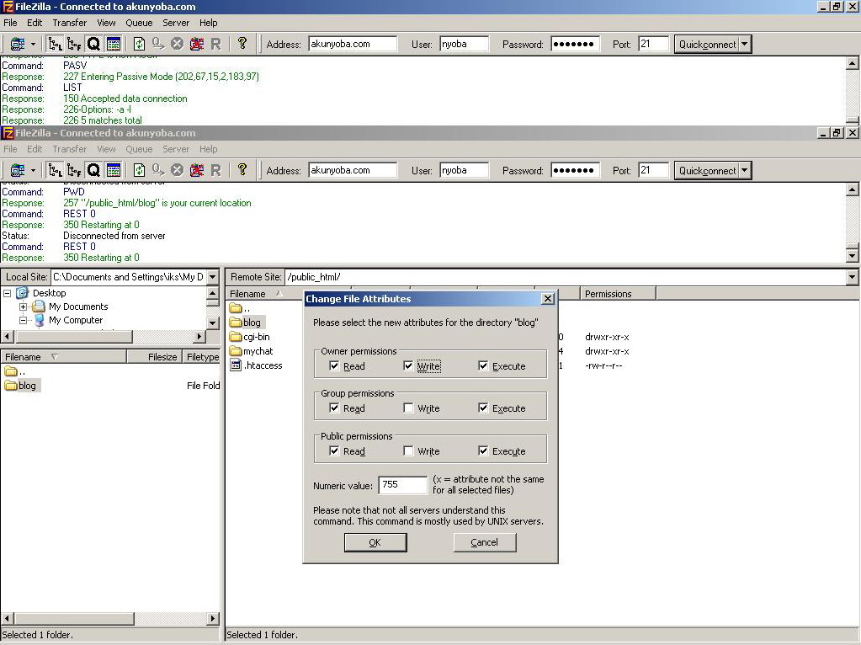Collapse the Desktop tree node
Viewport: 861px width, 645px height.
(7, 293)
